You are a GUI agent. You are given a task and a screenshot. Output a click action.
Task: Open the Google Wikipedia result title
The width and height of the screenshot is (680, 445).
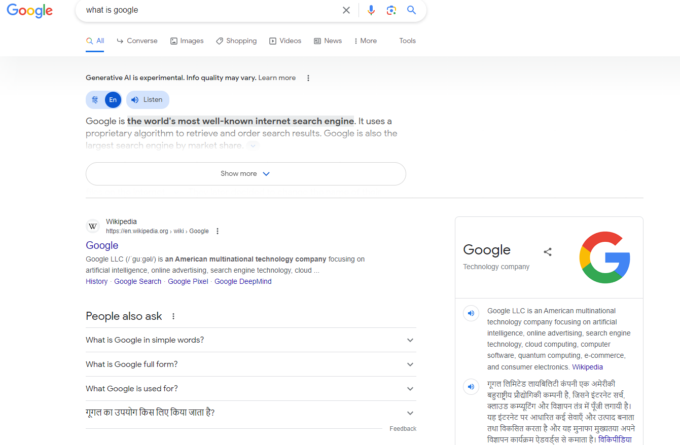pos(102,245)
